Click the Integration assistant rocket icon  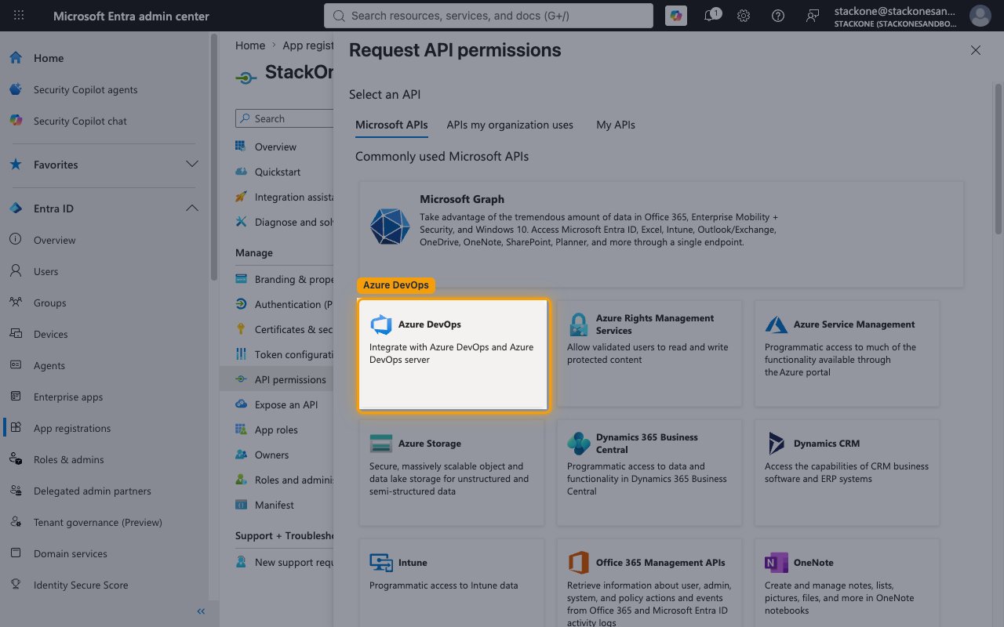[x=241, y=197]
